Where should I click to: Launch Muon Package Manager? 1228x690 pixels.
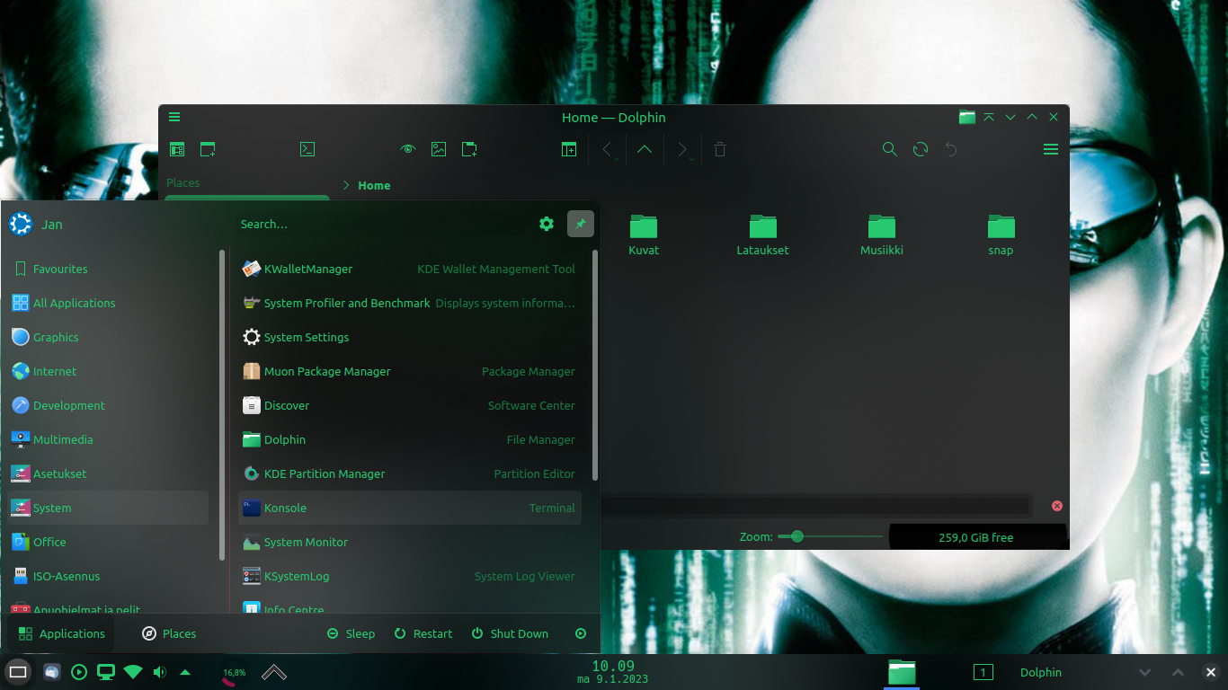[x=410, y=371]
